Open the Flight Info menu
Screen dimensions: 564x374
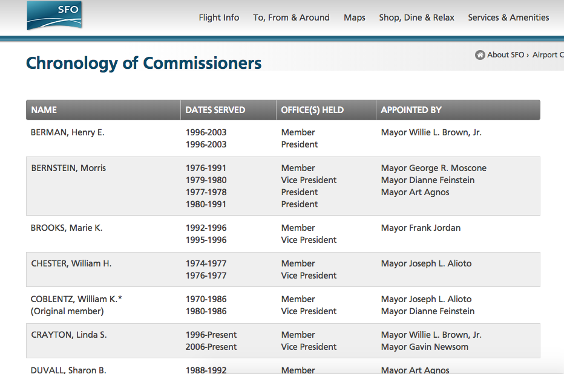click(x=218, y=18)
